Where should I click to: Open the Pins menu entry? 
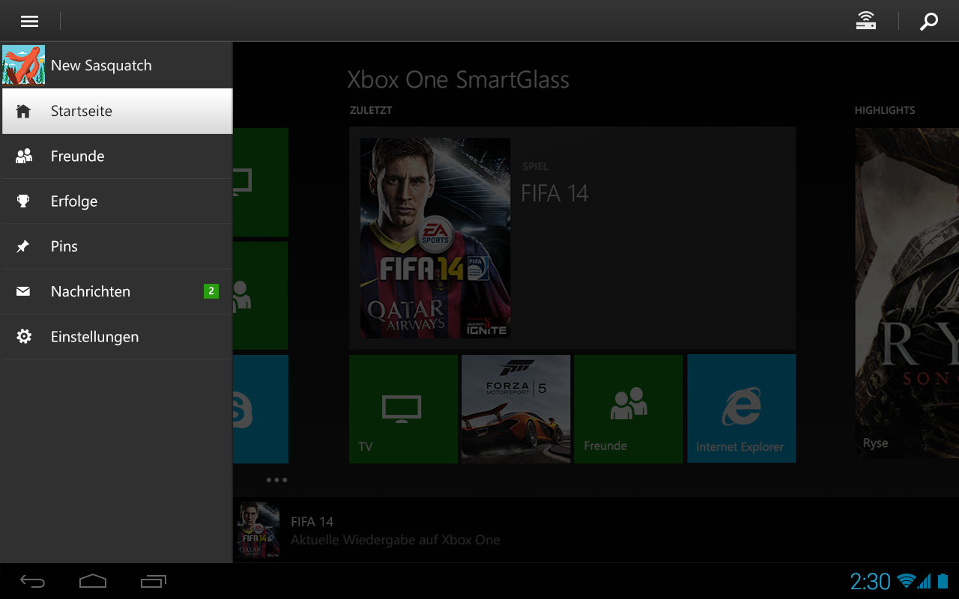coord(117,246)
